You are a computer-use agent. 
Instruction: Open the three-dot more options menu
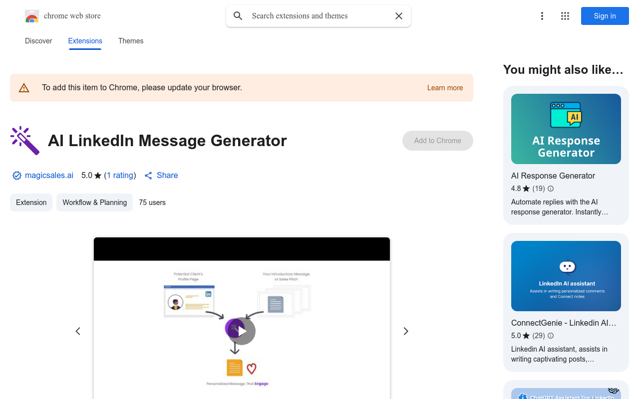542,16
